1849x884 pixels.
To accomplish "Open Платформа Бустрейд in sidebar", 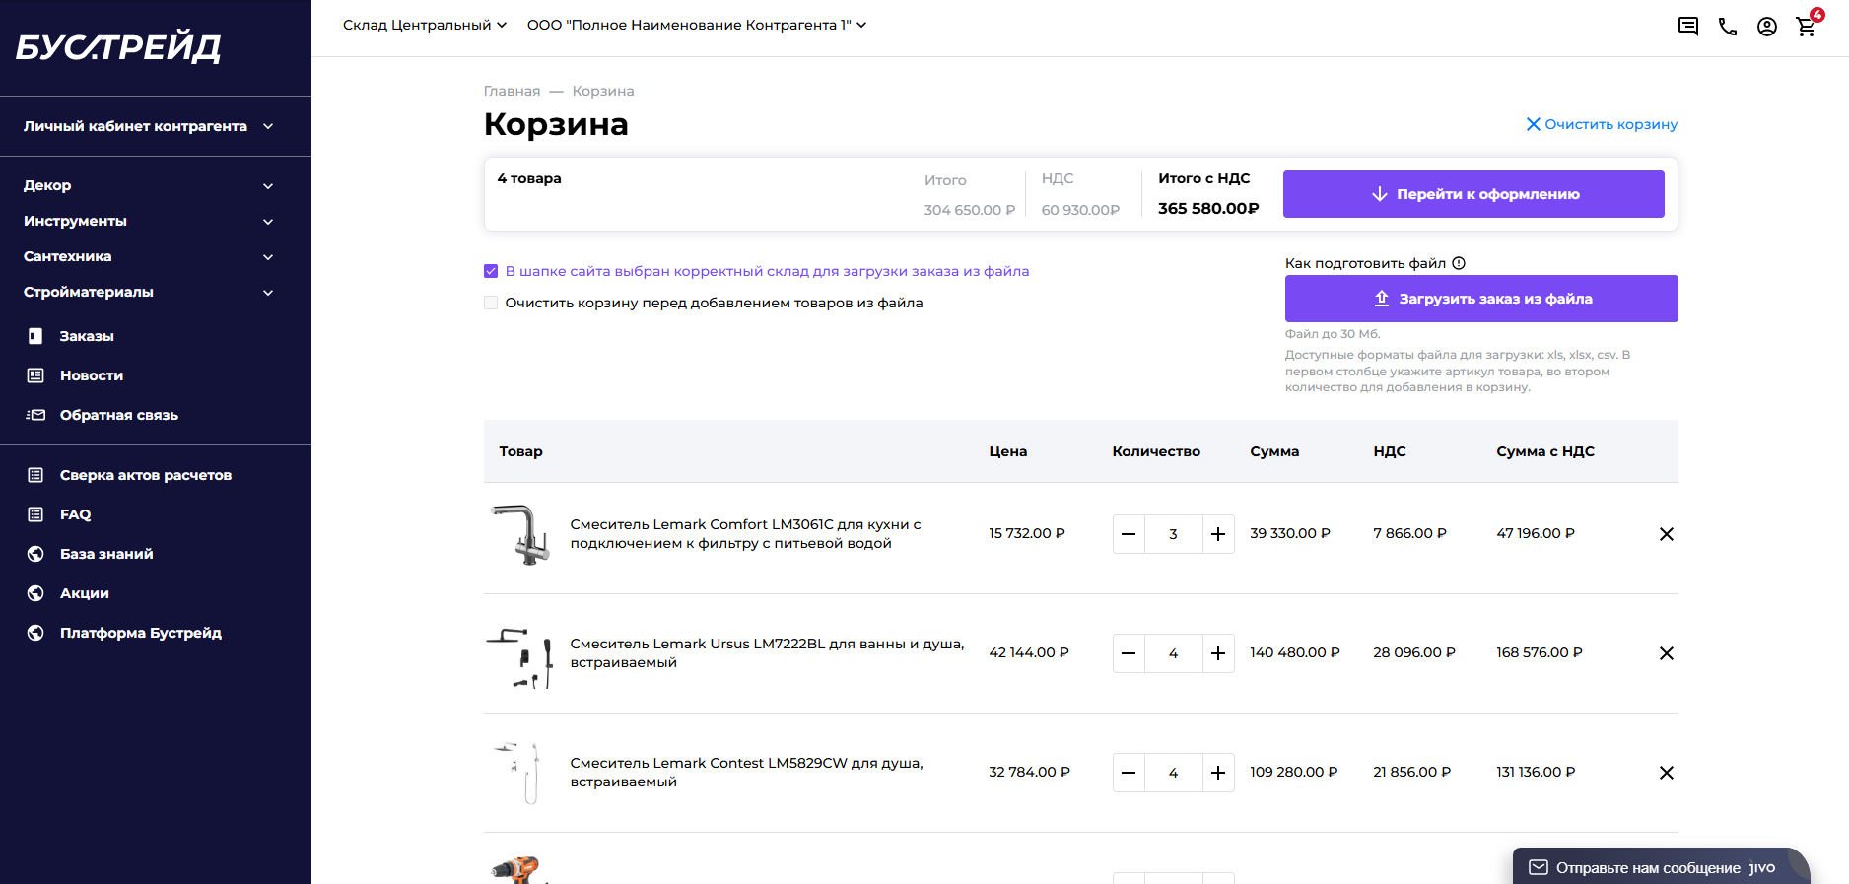I will point(141,633).
